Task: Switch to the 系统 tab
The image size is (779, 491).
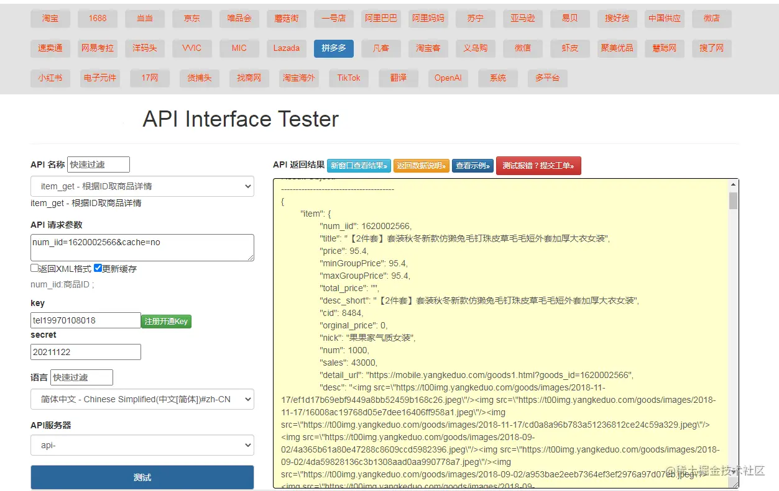Action: point(498,78)
